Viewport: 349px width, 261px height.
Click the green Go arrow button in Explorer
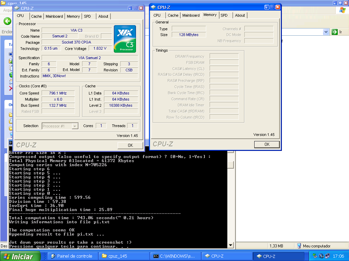(335, 32)
